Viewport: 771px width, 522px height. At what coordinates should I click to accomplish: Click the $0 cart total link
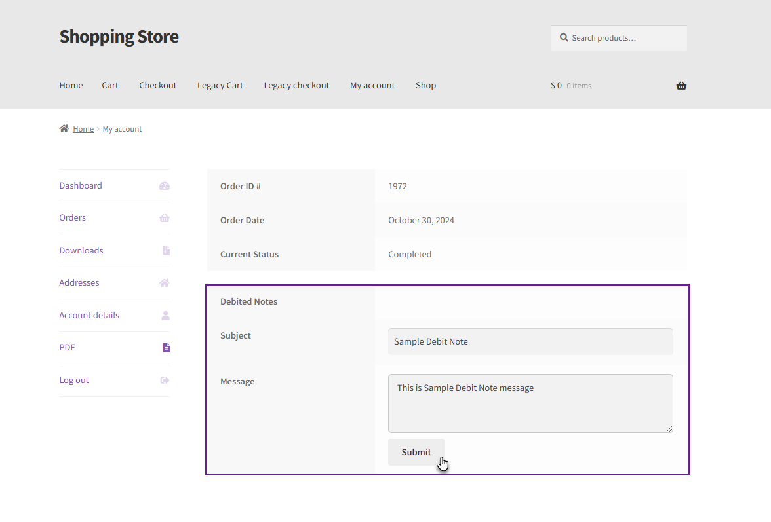point(556,85)
